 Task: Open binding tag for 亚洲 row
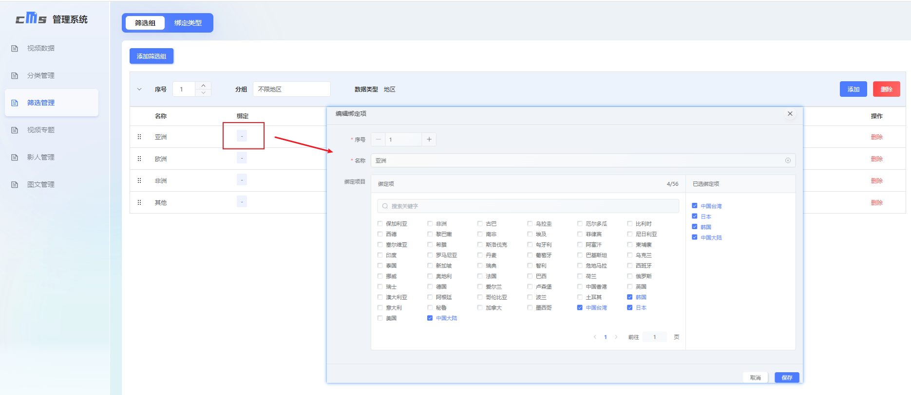(x=242, y=136)
